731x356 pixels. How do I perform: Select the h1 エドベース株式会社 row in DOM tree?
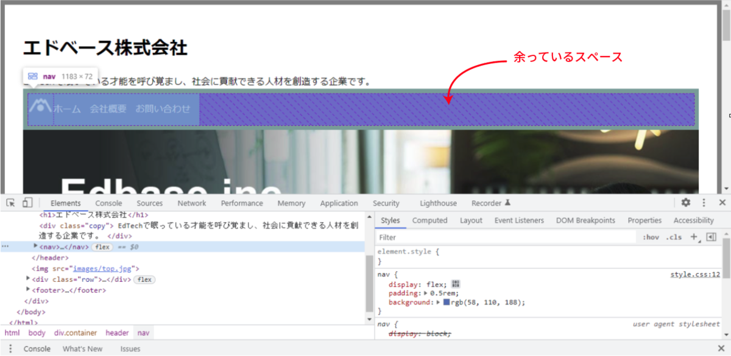pos(94,214)
